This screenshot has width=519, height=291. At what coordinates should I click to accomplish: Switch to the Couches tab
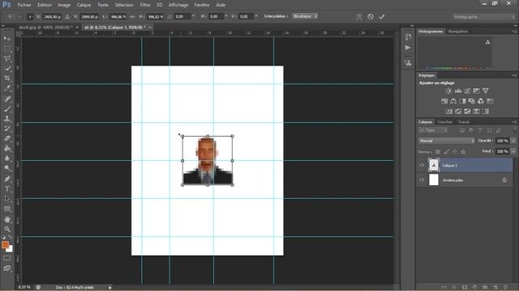point(445,122)
